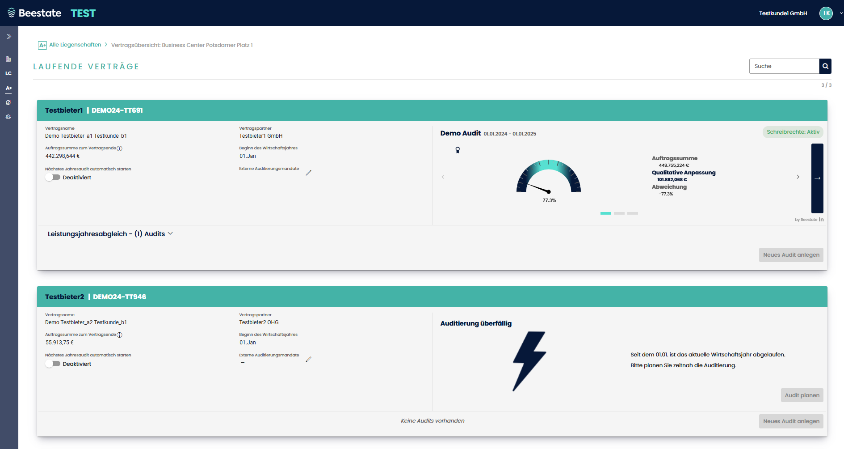Open user account menu next to TK avatar
This screenshot has height=449, width=844.
coord(841,13)
